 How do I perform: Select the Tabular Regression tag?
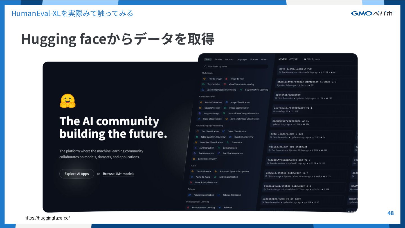pos(229,195)
